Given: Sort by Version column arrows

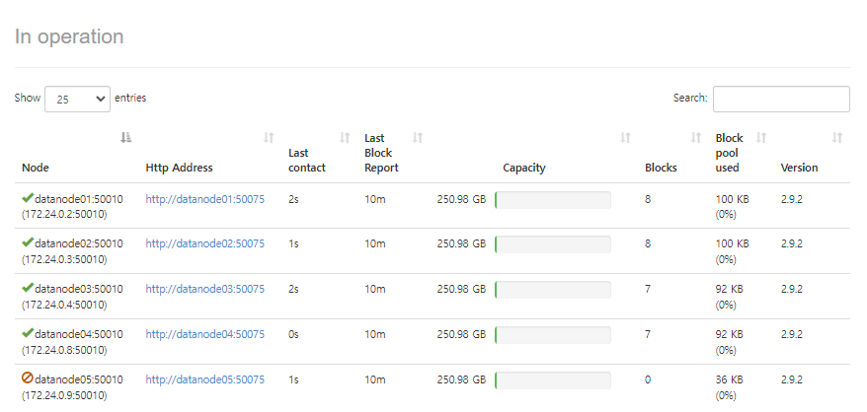Looking at the screenshot, I should [837, 138].
